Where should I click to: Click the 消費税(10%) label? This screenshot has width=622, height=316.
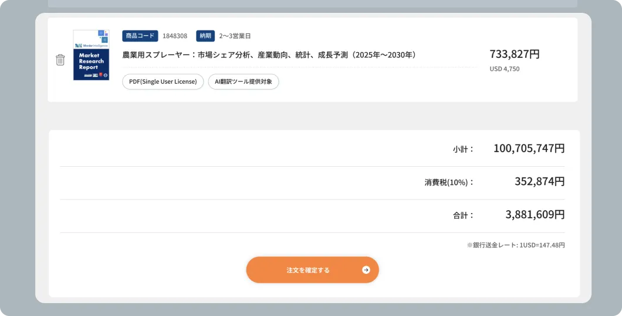click(x=449, y=183)
